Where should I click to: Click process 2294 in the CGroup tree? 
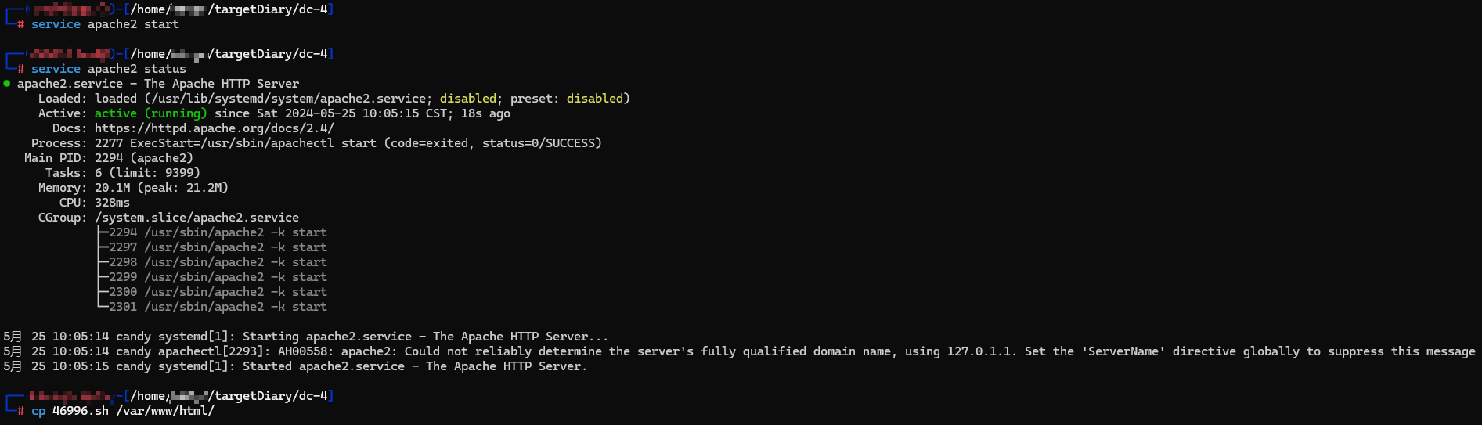[x=122, y=232]
